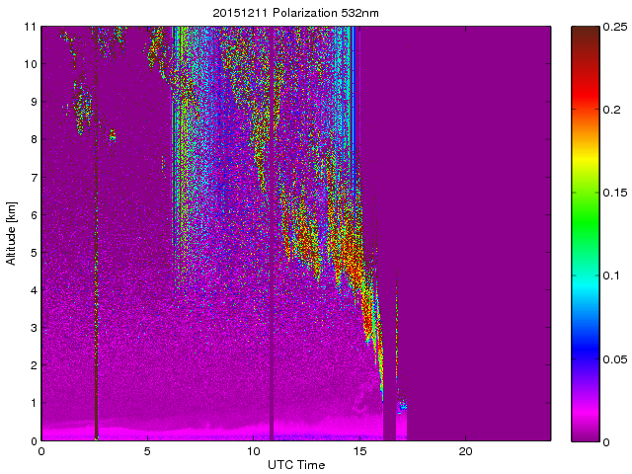632x474 pixels.
Task: Click the y-axis tick label 3
Action: (x=33, y=328)
